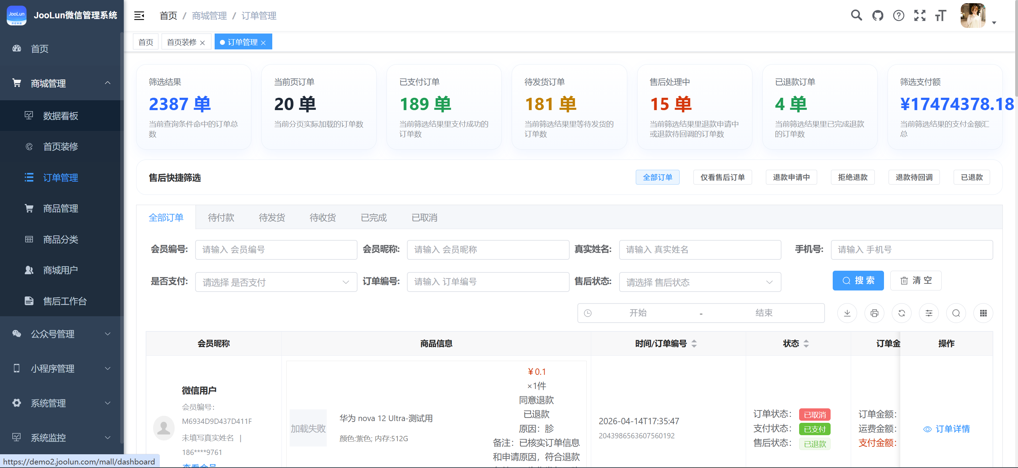This screenshot has width=1018, height=468.
Task: Close the 订单管理 tab
Action: pyautogui.click(x=263, y=43)
